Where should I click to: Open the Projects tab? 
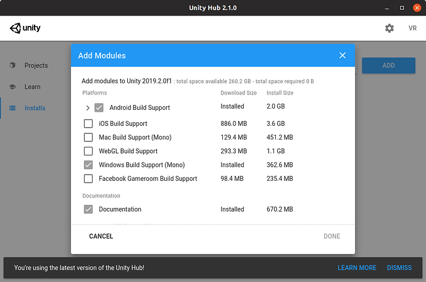(36, 65)
